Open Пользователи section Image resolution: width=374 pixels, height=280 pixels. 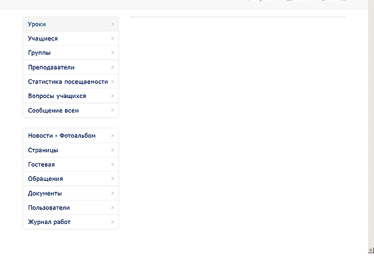49,208
